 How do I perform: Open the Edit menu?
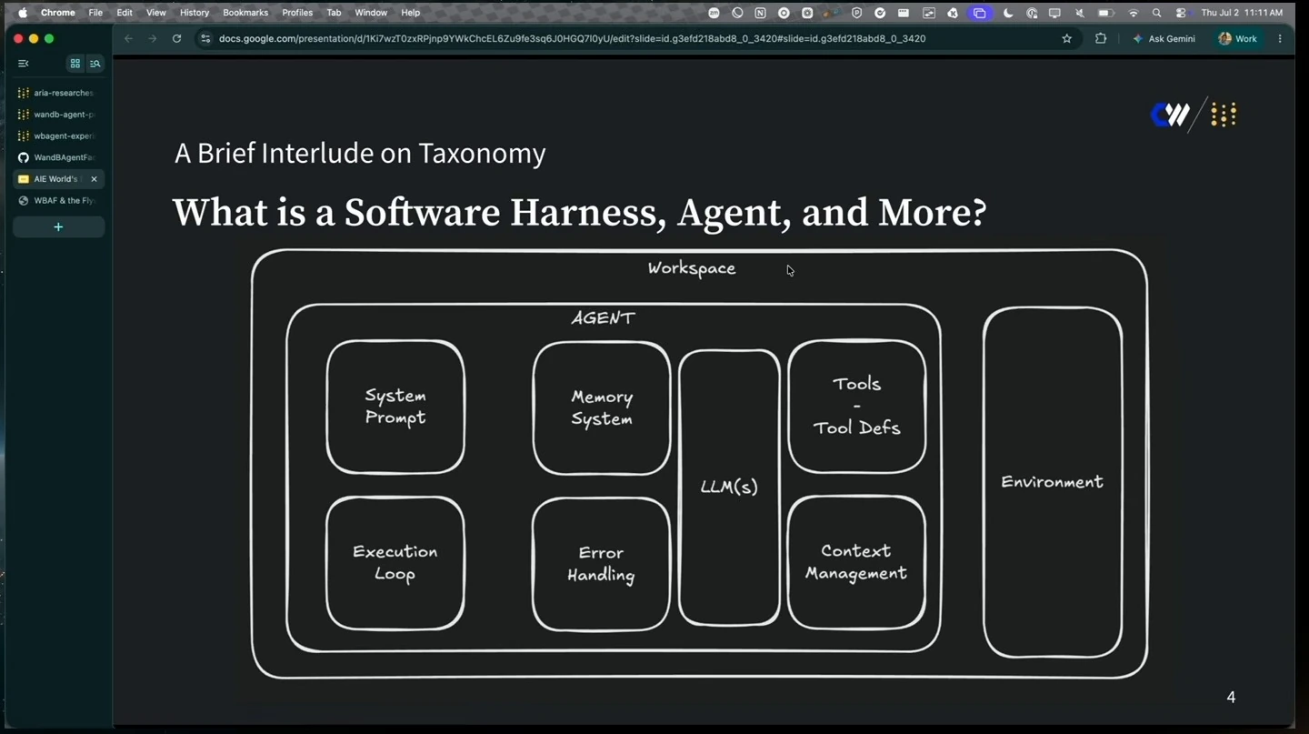pos(125,13)
